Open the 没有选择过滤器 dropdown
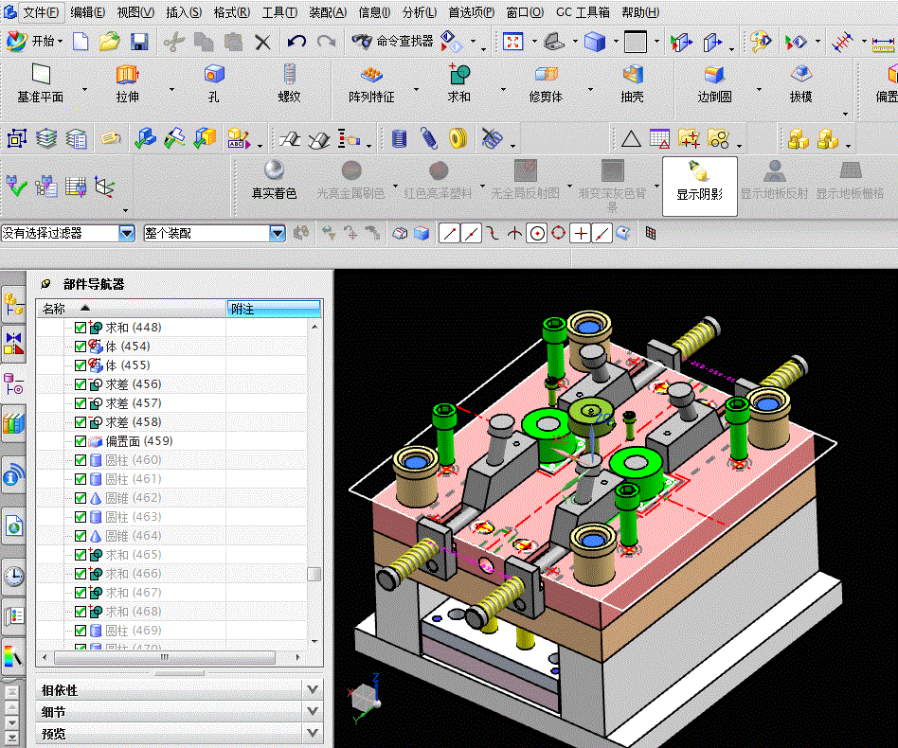The height and width of the screenshot is (748, 898). 126,233
